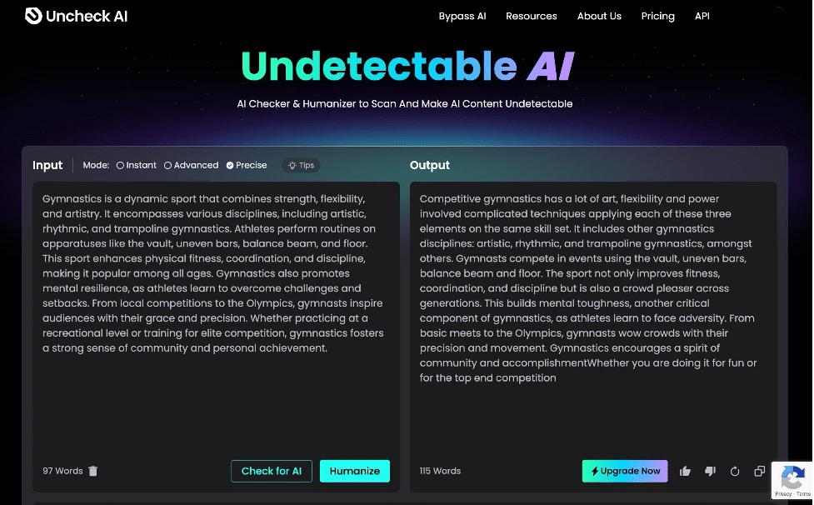Click the thumbs up icon on the output
This screenshot has height=505, width=814.
(685, 471)
